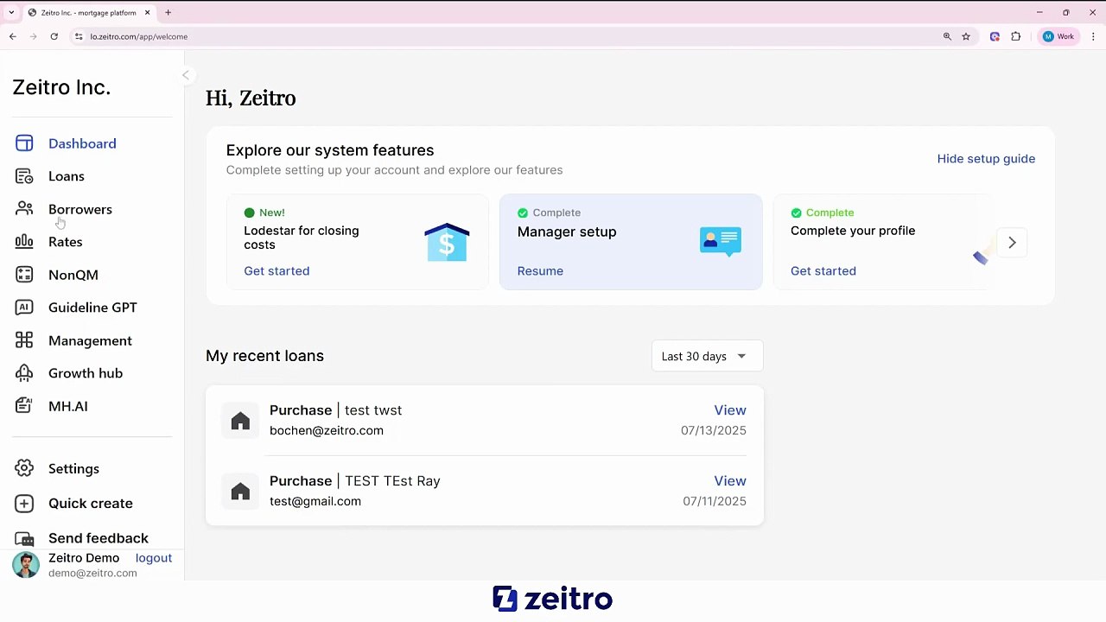Launch Guideline GPT via its AI icon
This screenshot has width=1106, height=622.
(x=24, y=308)
